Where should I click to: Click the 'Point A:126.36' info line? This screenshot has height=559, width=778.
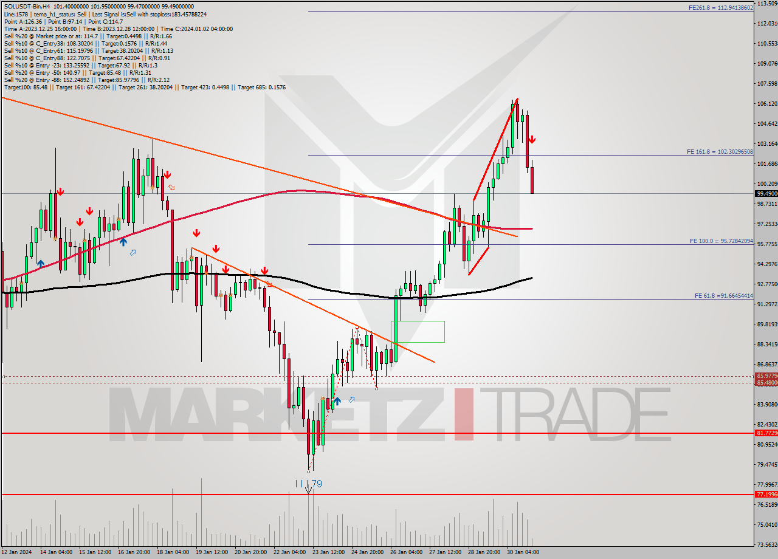pyautogui.click(x=63, y=21)
